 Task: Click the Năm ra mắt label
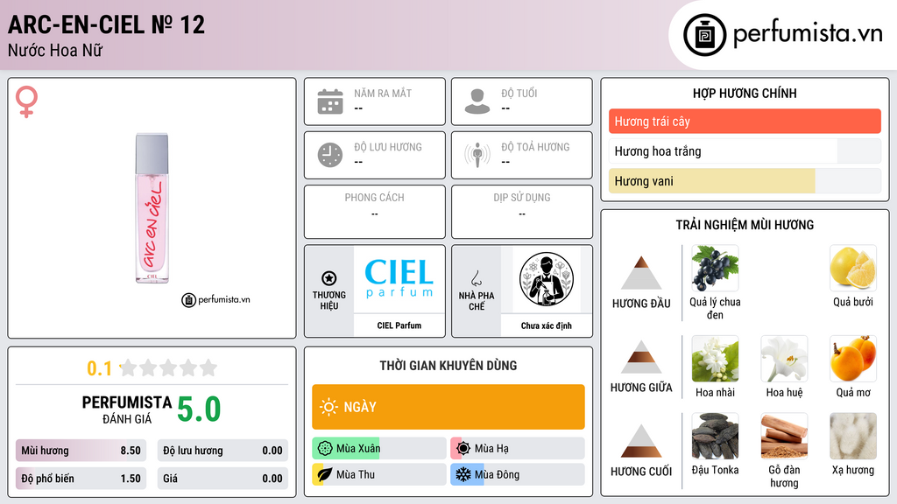click(x=383, y=93)
